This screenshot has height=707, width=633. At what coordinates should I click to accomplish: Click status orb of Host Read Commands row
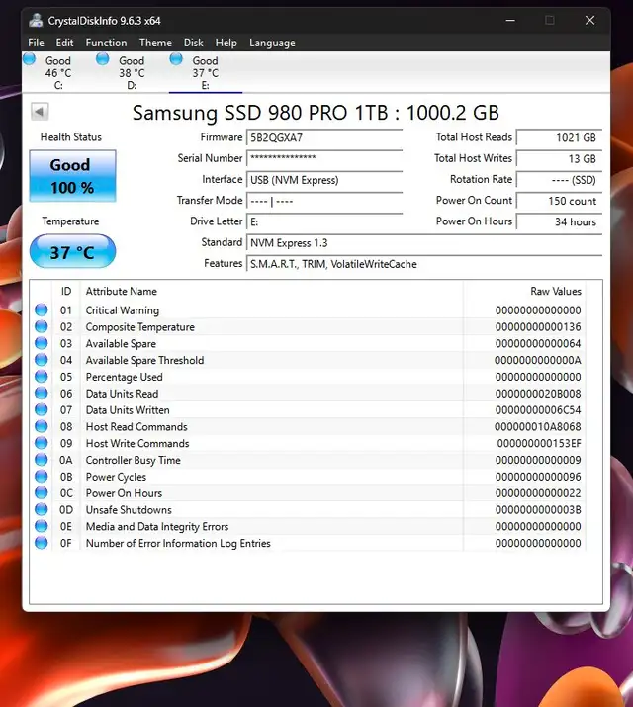coord(41,426)
